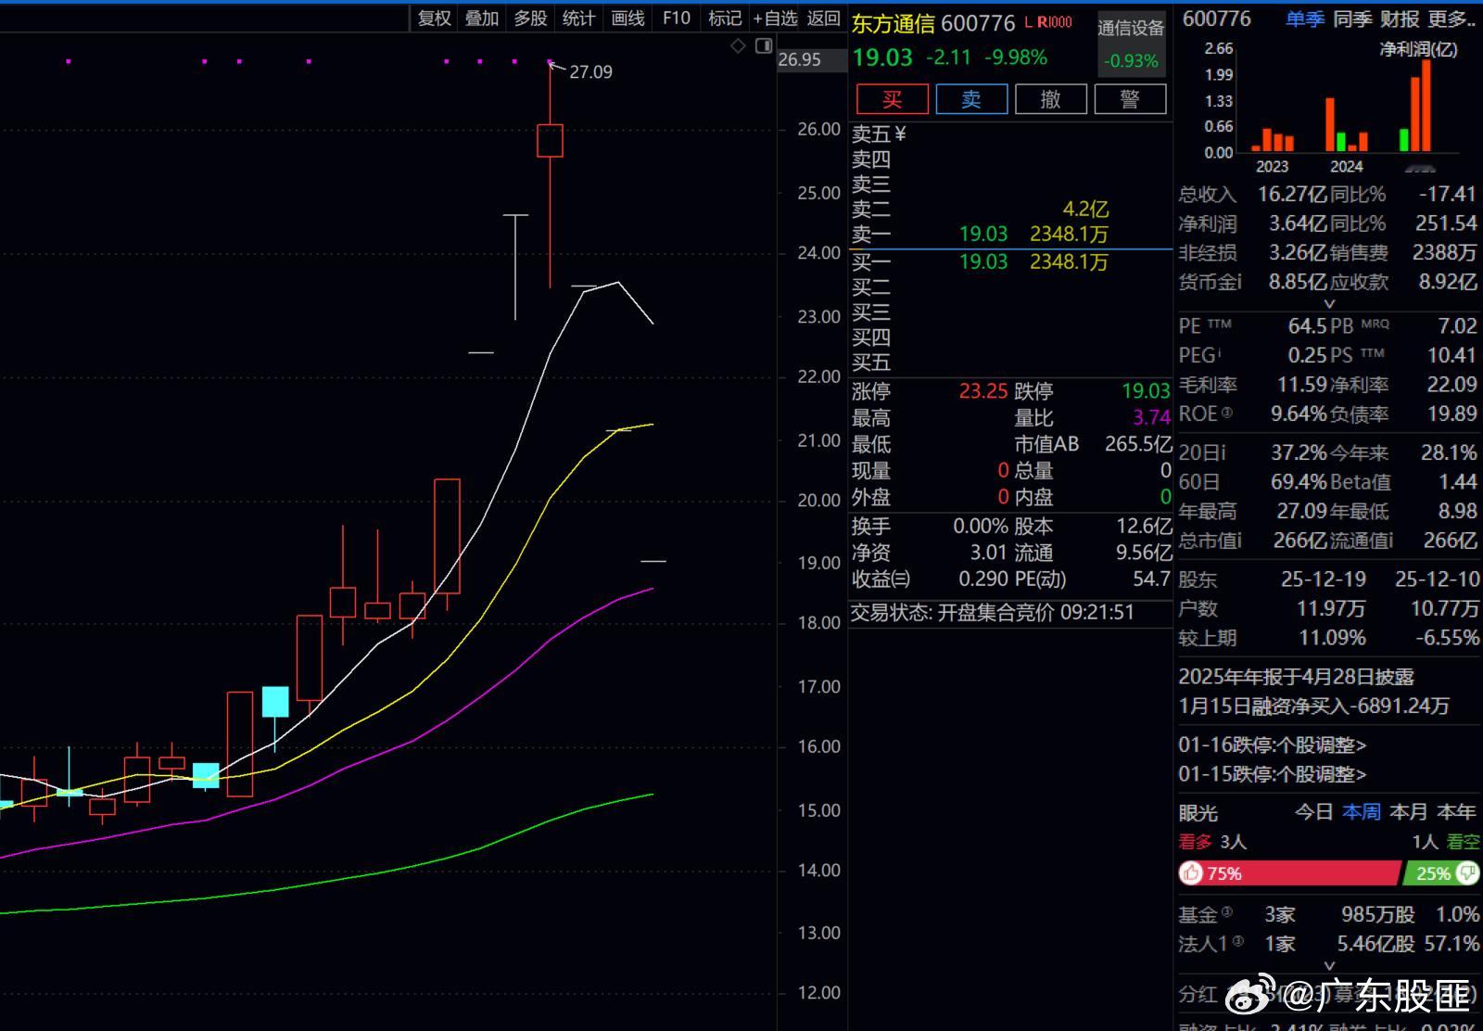Switch to the 单季 tab
The height and width of the screenshot is (1031, 1483).
(1305, 19)
